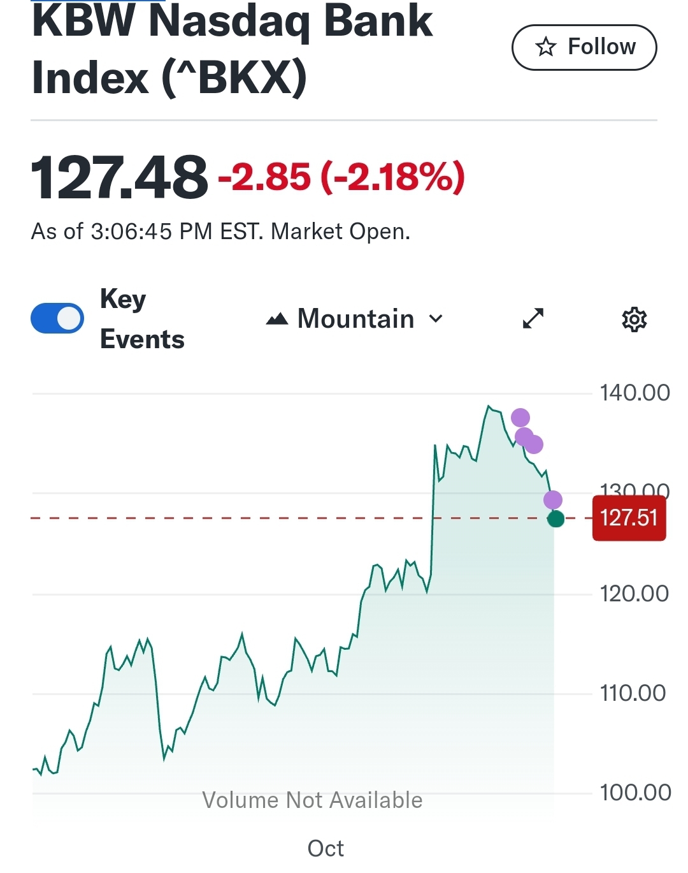
Task: Click the Key Events label text
Action: tap(141, 319)
